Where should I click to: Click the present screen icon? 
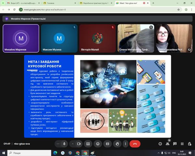click(x=88, y=144)
